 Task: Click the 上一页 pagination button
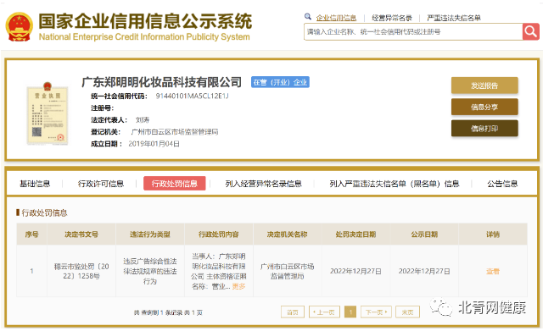point(324,312)
